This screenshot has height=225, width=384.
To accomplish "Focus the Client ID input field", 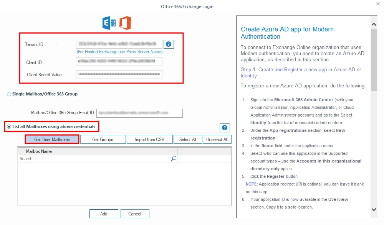I will pos(119,61).
